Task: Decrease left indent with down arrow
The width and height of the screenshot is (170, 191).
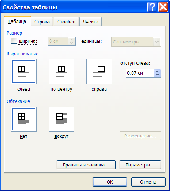Action: [x=157, y=75]
